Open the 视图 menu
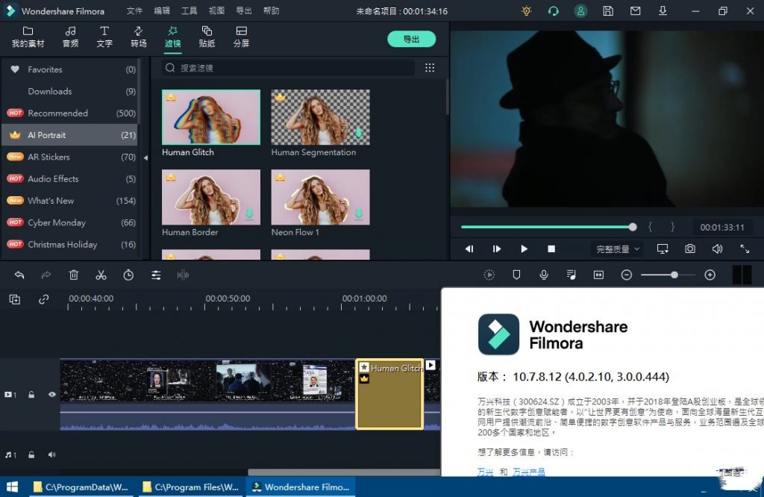Image resolution: width=764 pixels, height=497 pixels. click(216, 10)
